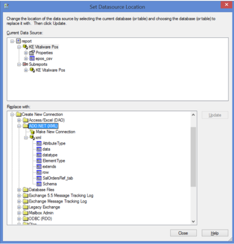The image size is (234, 244).
Task: Expand the ODBC (RDO) folder
Action: (19, 219)
